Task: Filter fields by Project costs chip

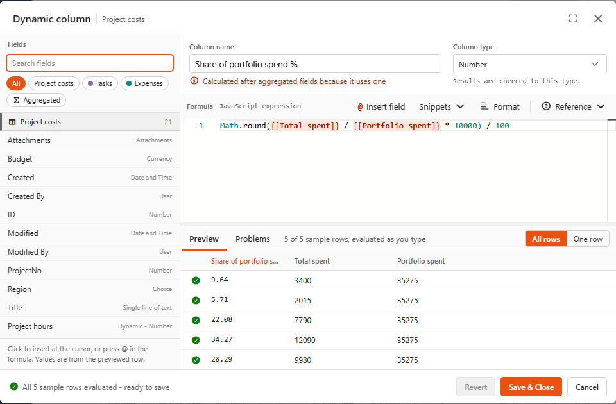Action: pyautogui.click(x=54, y=83)
